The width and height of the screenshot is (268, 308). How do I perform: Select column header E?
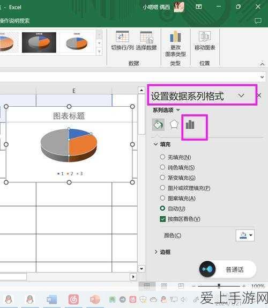tap(74, 91)
